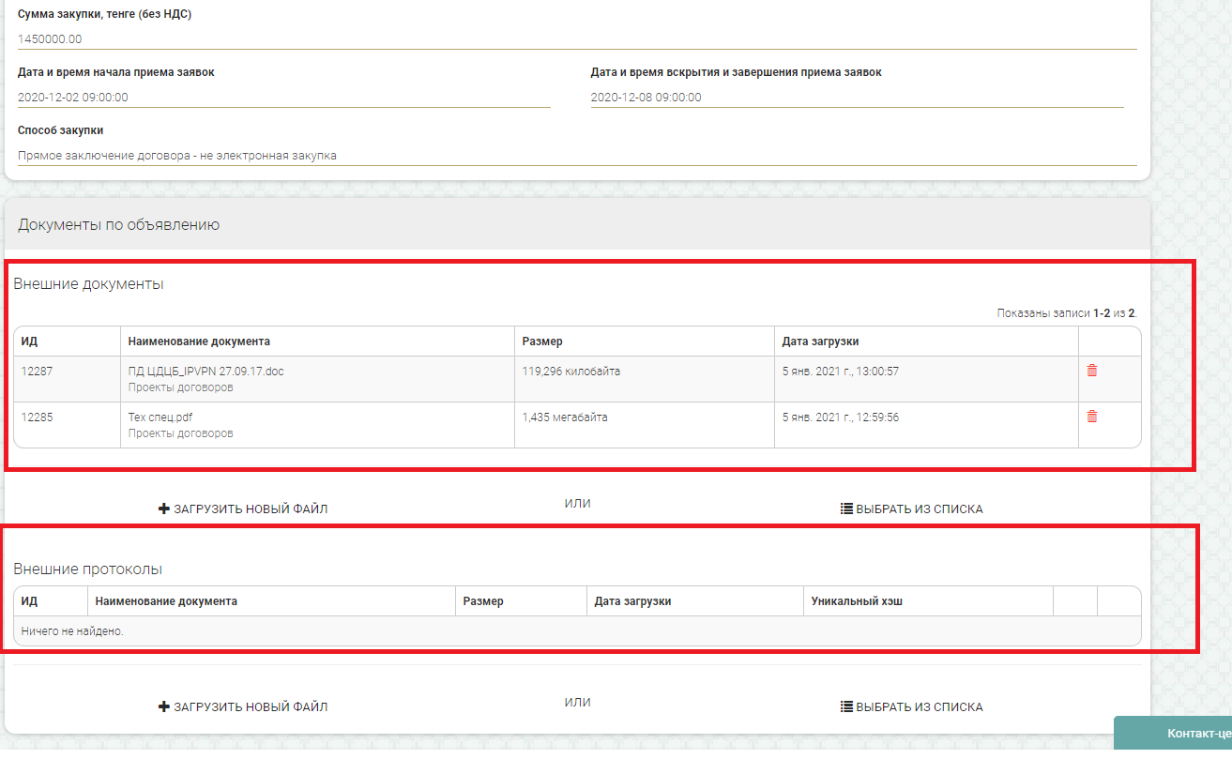Click plus icon under Внешние протоколы table
The image size is (1232, 759).
pos(164,707)
